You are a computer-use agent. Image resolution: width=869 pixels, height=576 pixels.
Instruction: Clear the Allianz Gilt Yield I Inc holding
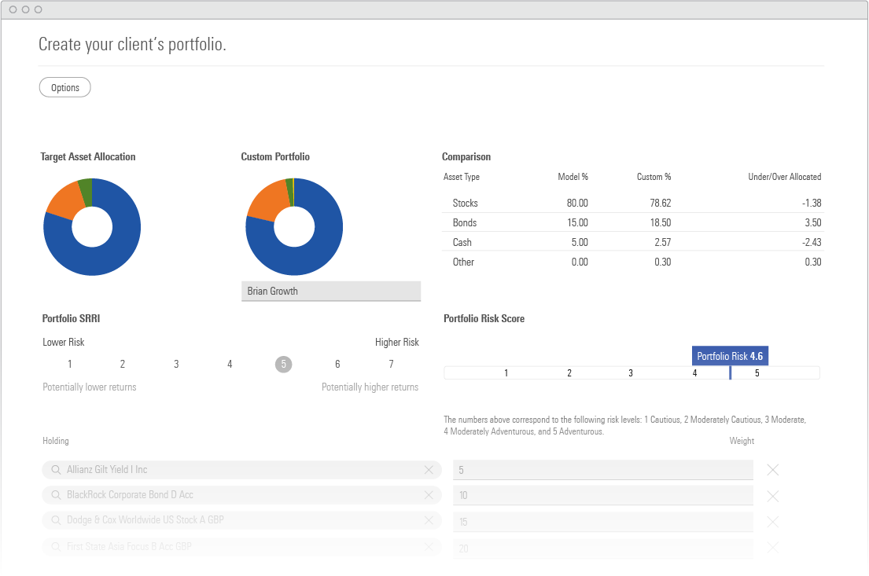429,470
